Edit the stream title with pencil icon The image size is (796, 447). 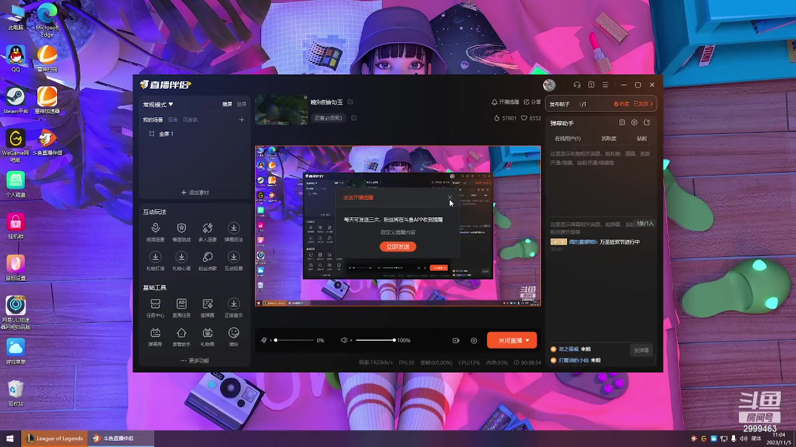tap(350, 102)
